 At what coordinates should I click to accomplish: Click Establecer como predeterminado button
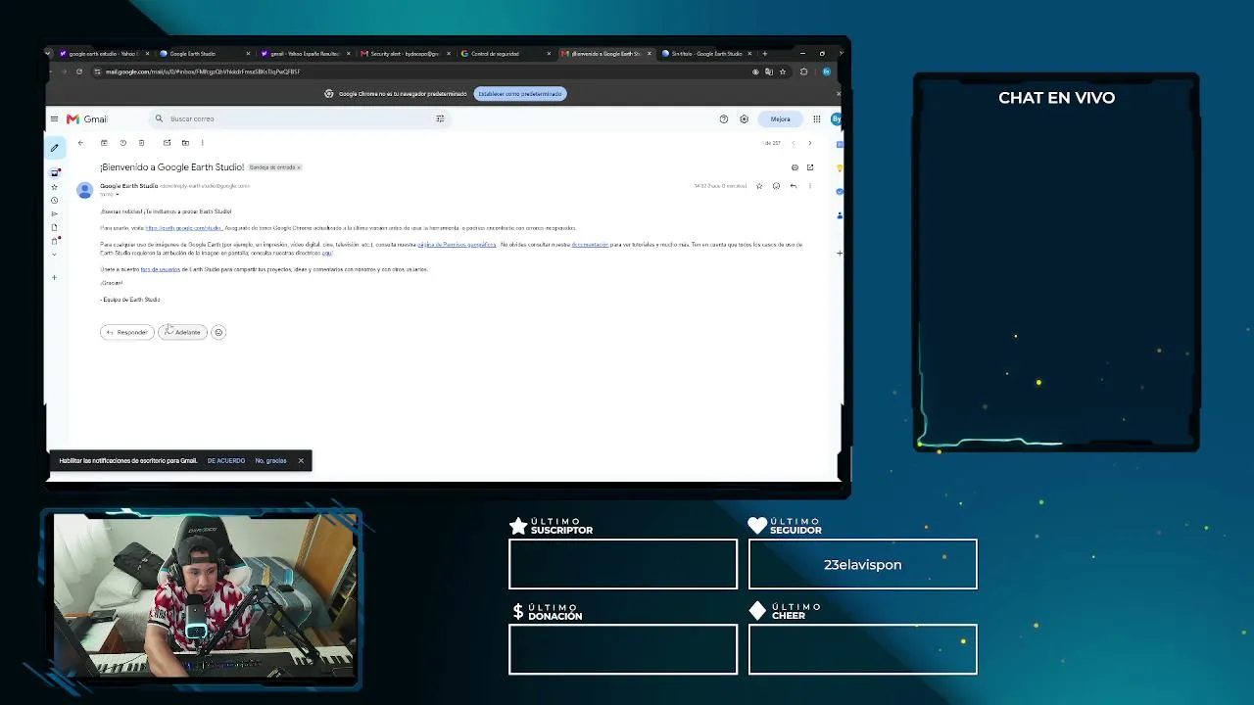tap(520, 94)
